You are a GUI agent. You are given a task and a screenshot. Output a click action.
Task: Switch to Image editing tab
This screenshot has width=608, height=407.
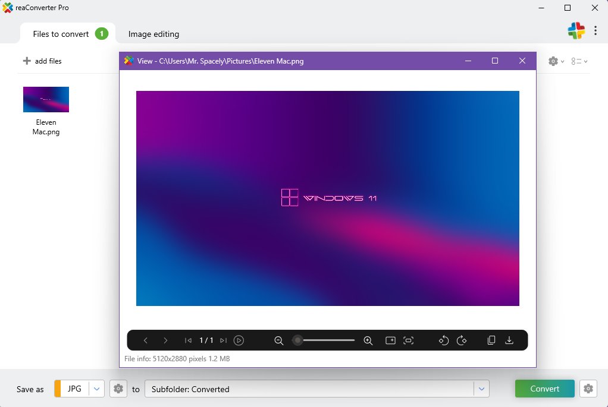(153, 34)
